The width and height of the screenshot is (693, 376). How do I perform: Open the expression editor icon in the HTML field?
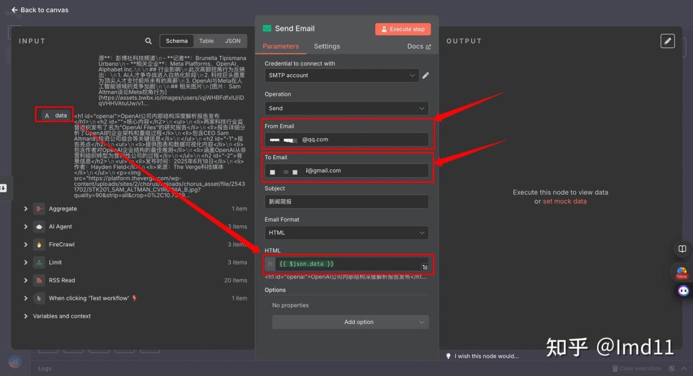point(425,267)
